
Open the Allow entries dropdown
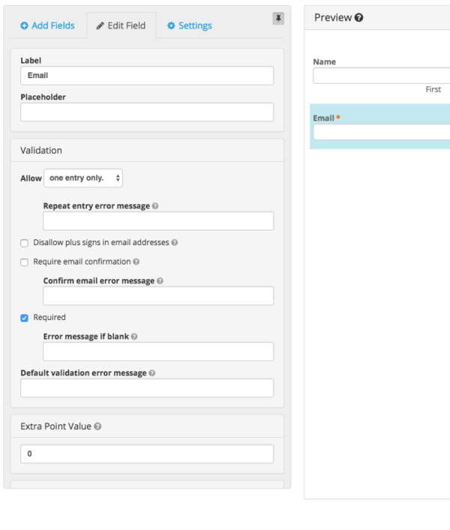[x=83, y=178]
